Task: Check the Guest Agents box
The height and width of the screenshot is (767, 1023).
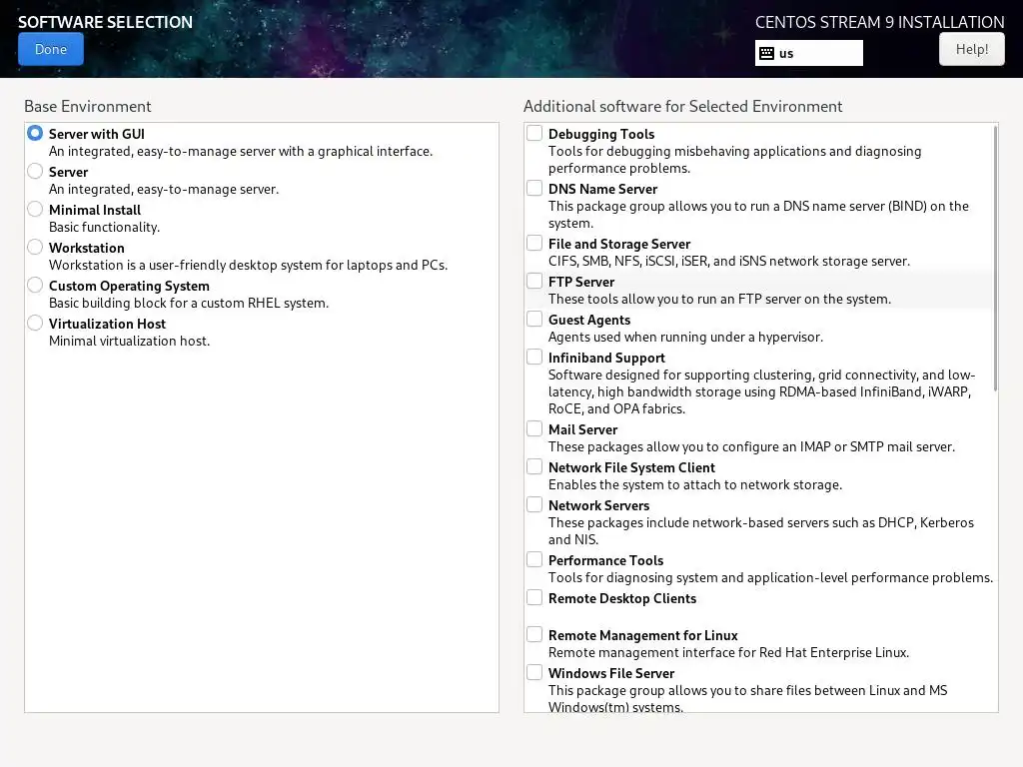Action: pos(534,319)
